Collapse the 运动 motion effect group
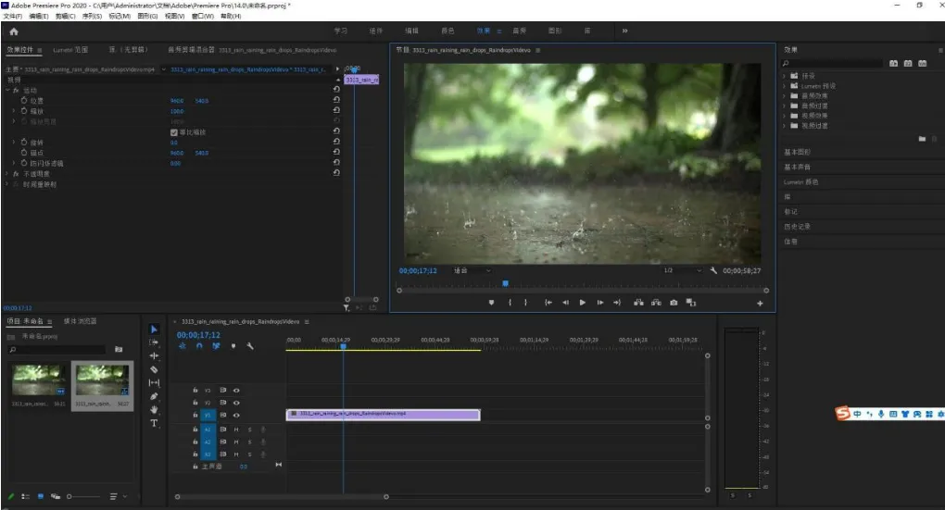945x510 pixels. (7, 91)
